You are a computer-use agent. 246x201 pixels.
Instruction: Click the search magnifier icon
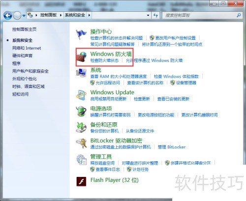pos(239,15)
